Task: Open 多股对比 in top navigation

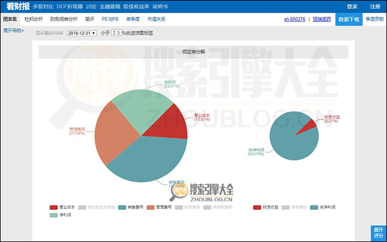Action: pos(43,7)
